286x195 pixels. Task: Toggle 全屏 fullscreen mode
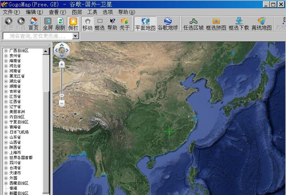pyautogui.click(x=48, y=24)
